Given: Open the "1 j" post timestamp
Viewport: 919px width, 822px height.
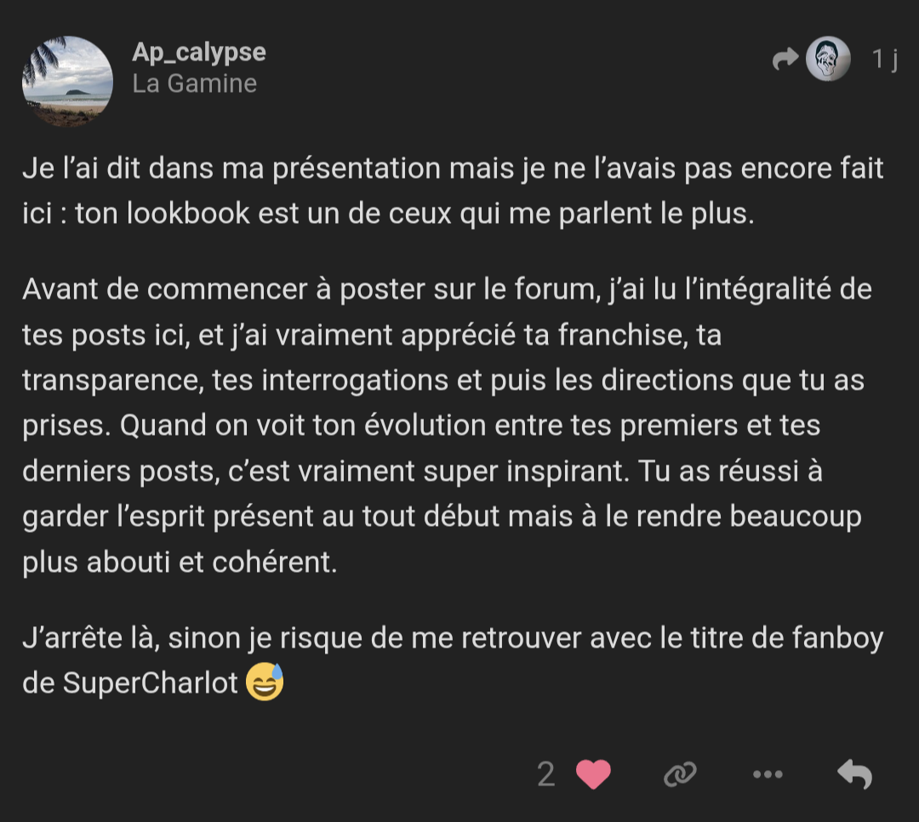Looking at the screenshot, I should click(x=885, y=60).
